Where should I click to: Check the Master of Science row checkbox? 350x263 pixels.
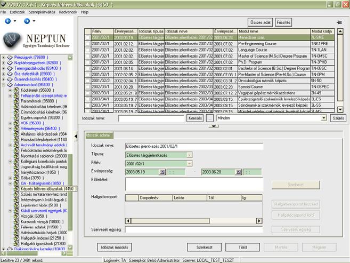[x=88, y=56]
